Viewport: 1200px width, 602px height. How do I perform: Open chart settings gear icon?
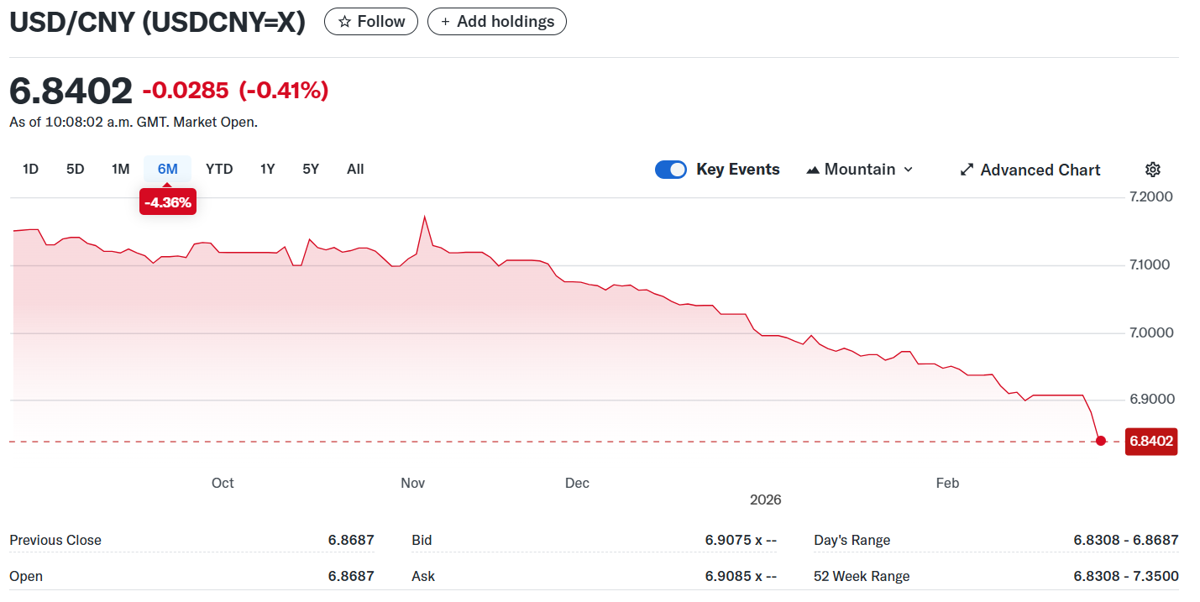[1153, 170]
